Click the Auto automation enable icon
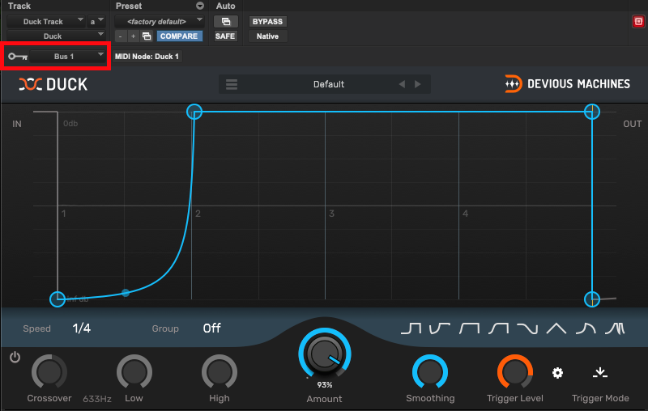This screenshot has height=411, width=648. [226, 22]
